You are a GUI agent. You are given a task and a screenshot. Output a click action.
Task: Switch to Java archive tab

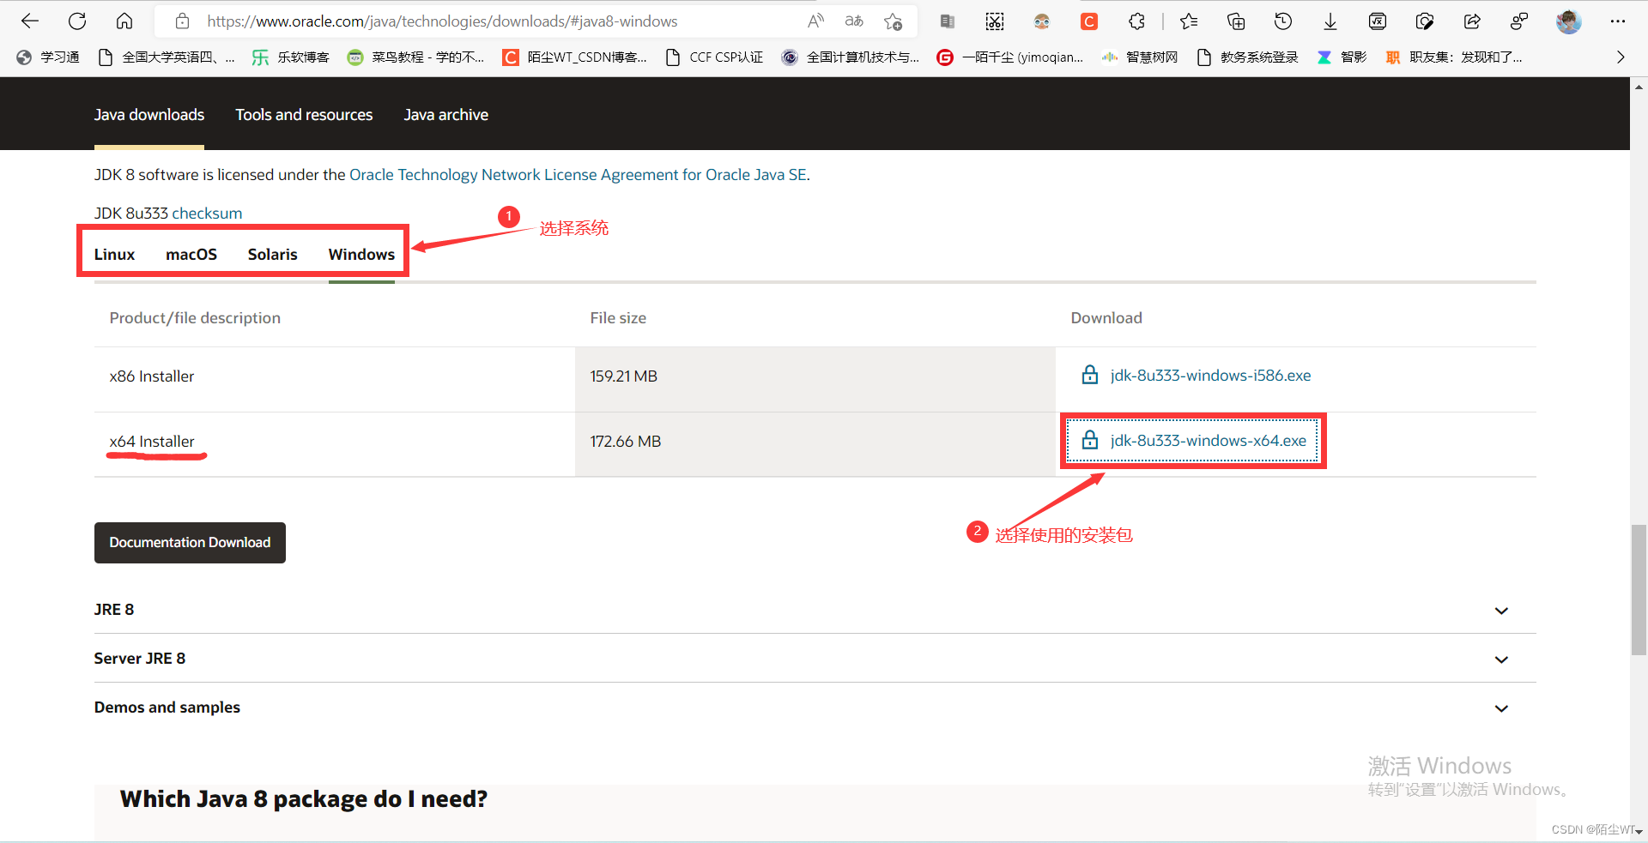click(x=446, y=115)
